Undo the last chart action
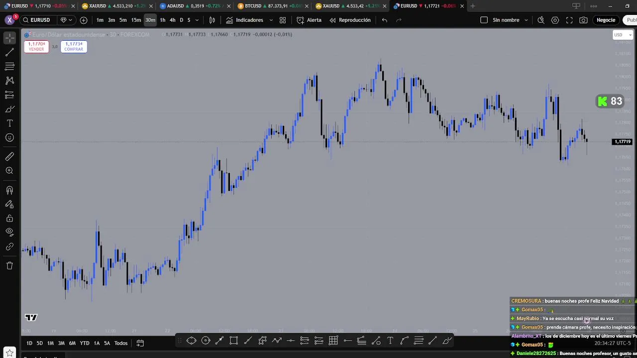 coord(385,20)
